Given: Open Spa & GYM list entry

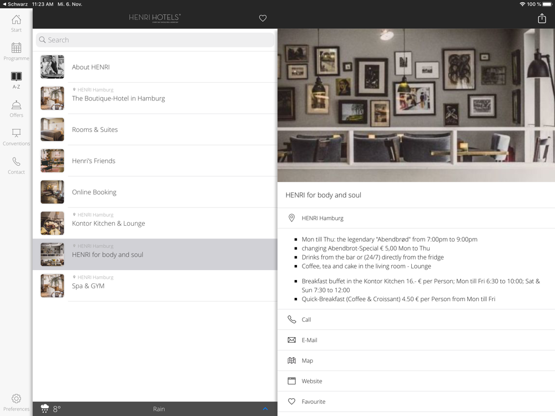Looking at the screenshot, I should [155, 286].
